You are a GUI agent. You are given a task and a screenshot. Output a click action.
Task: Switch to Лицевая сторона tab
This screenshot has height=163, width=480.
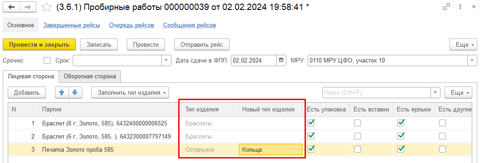click(30, 77)
